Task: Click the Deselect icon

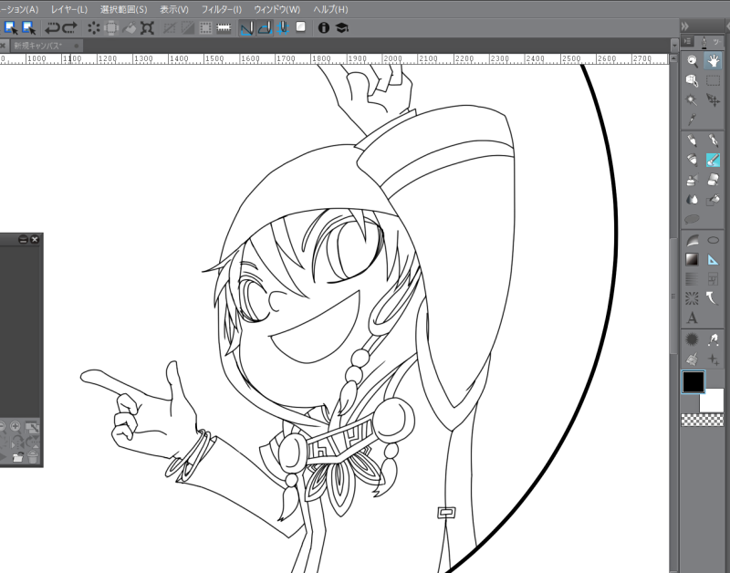Action: [x=170, y=28]
